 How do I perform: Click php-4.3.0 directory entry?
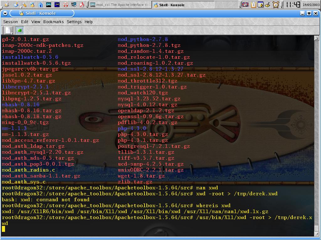[x=132, y=128]
